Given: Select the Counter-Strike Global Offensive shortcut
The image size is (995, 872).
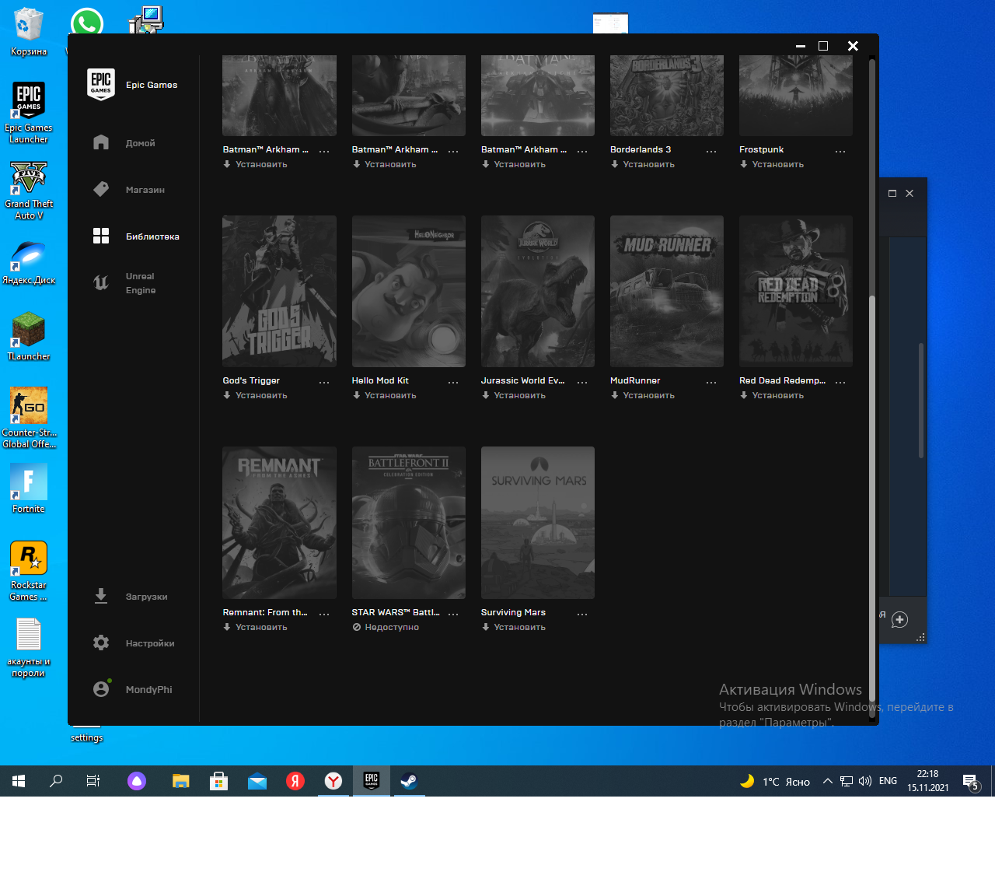Looking at the screenshot, I should [x=29, y=418].
